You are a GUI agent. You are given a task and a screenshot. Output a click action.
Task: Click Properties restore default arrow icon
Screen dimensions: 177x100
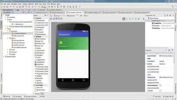pyautogui.click(x=169, y=50)
